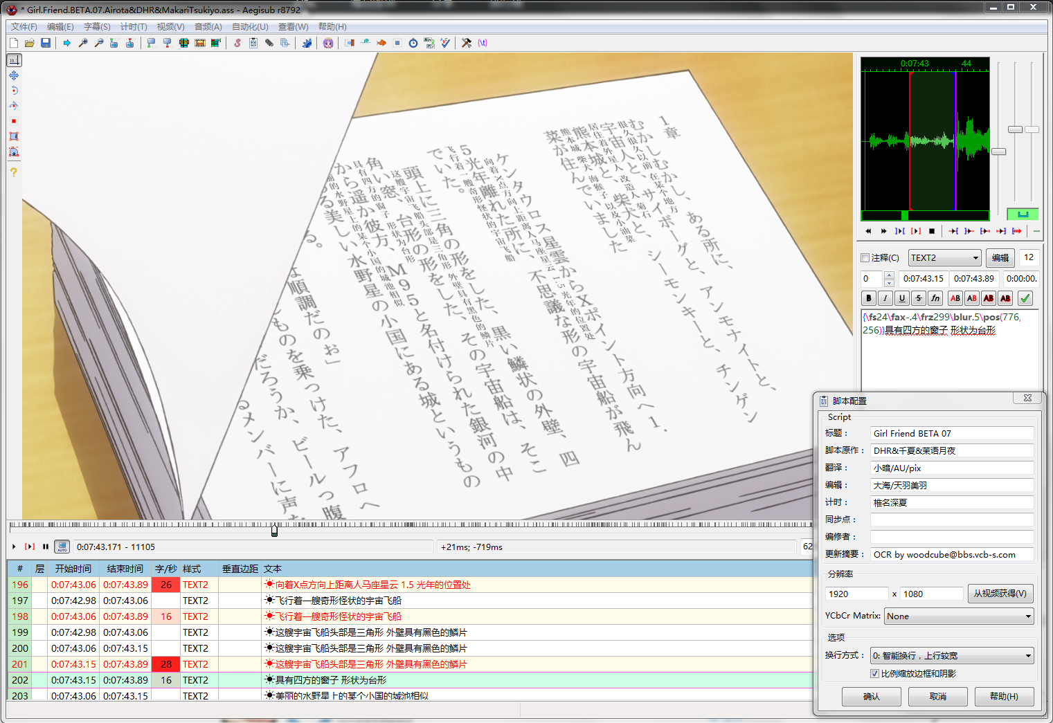
Task: Click the New subtitles file icon
Action: [14, 43]
